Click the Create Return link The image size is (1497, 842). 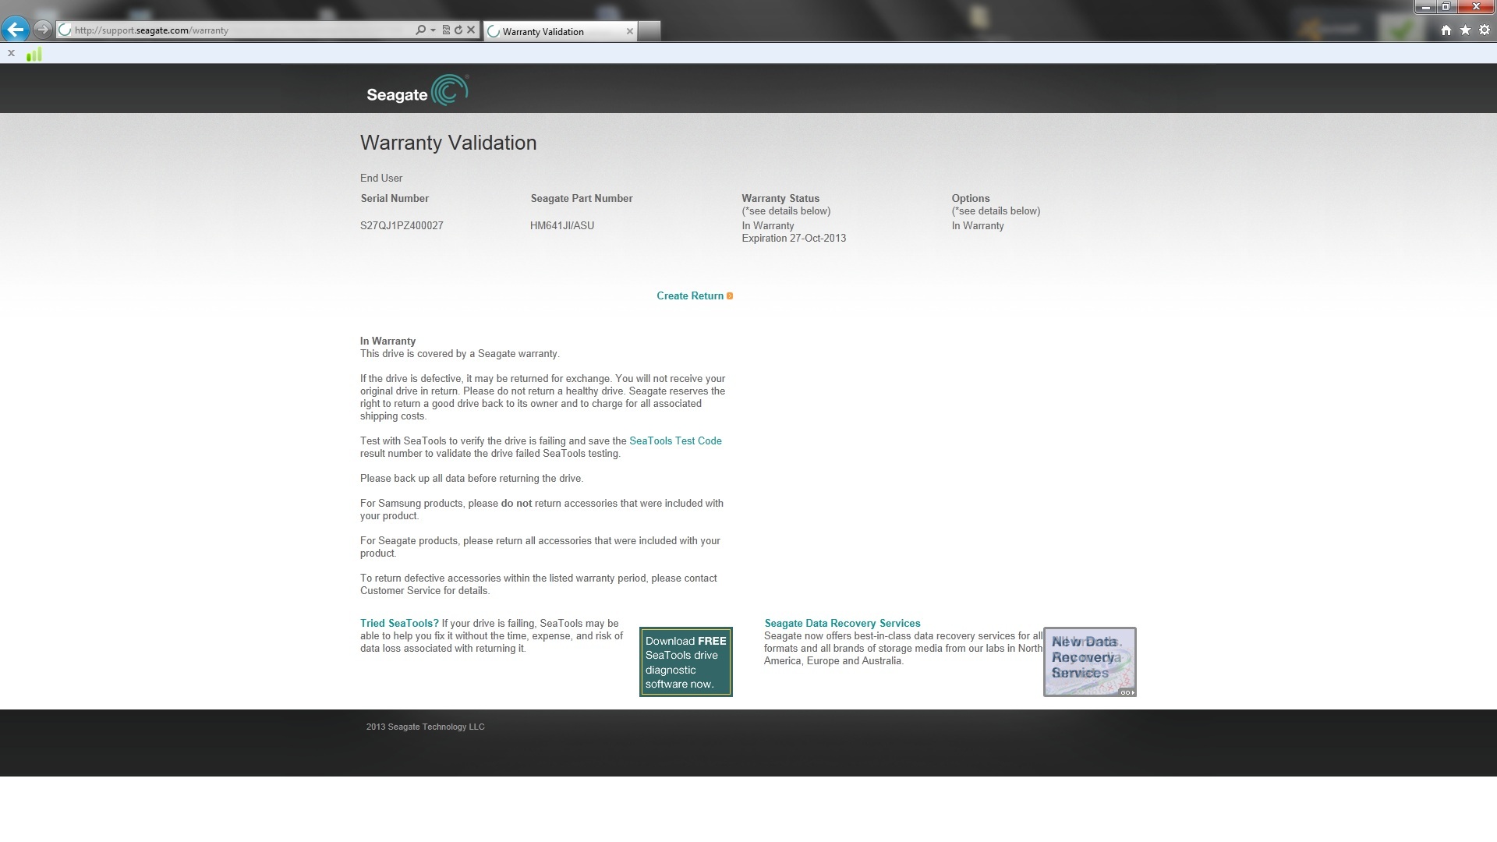click(x=690, y=295)
